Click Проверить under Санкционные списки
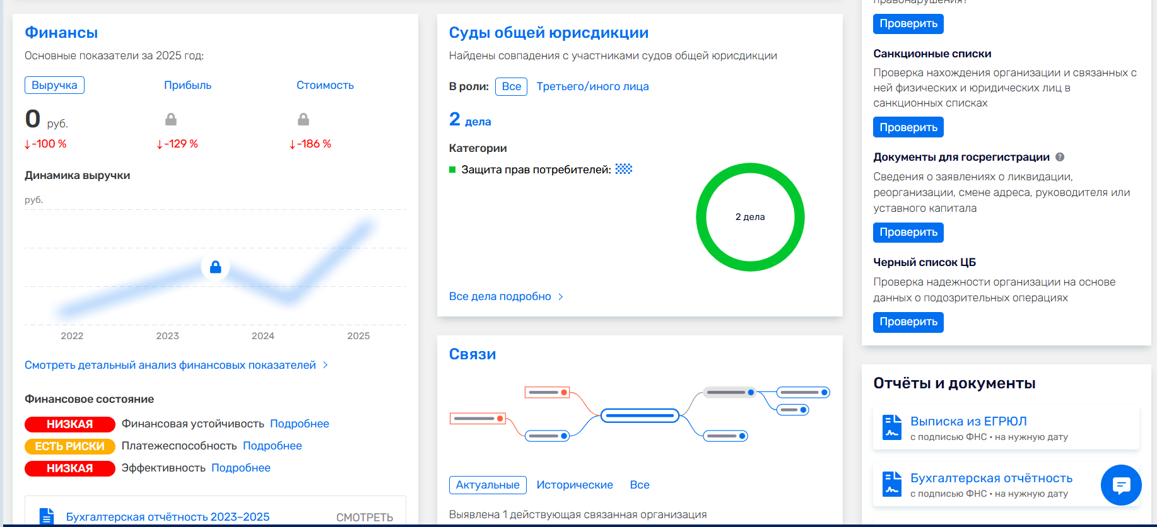 [x=908, y=127]
